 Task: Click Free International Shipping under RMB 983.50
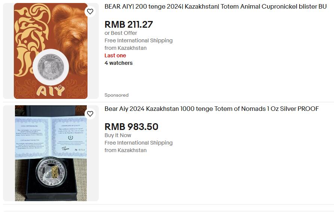coord(138,143)
